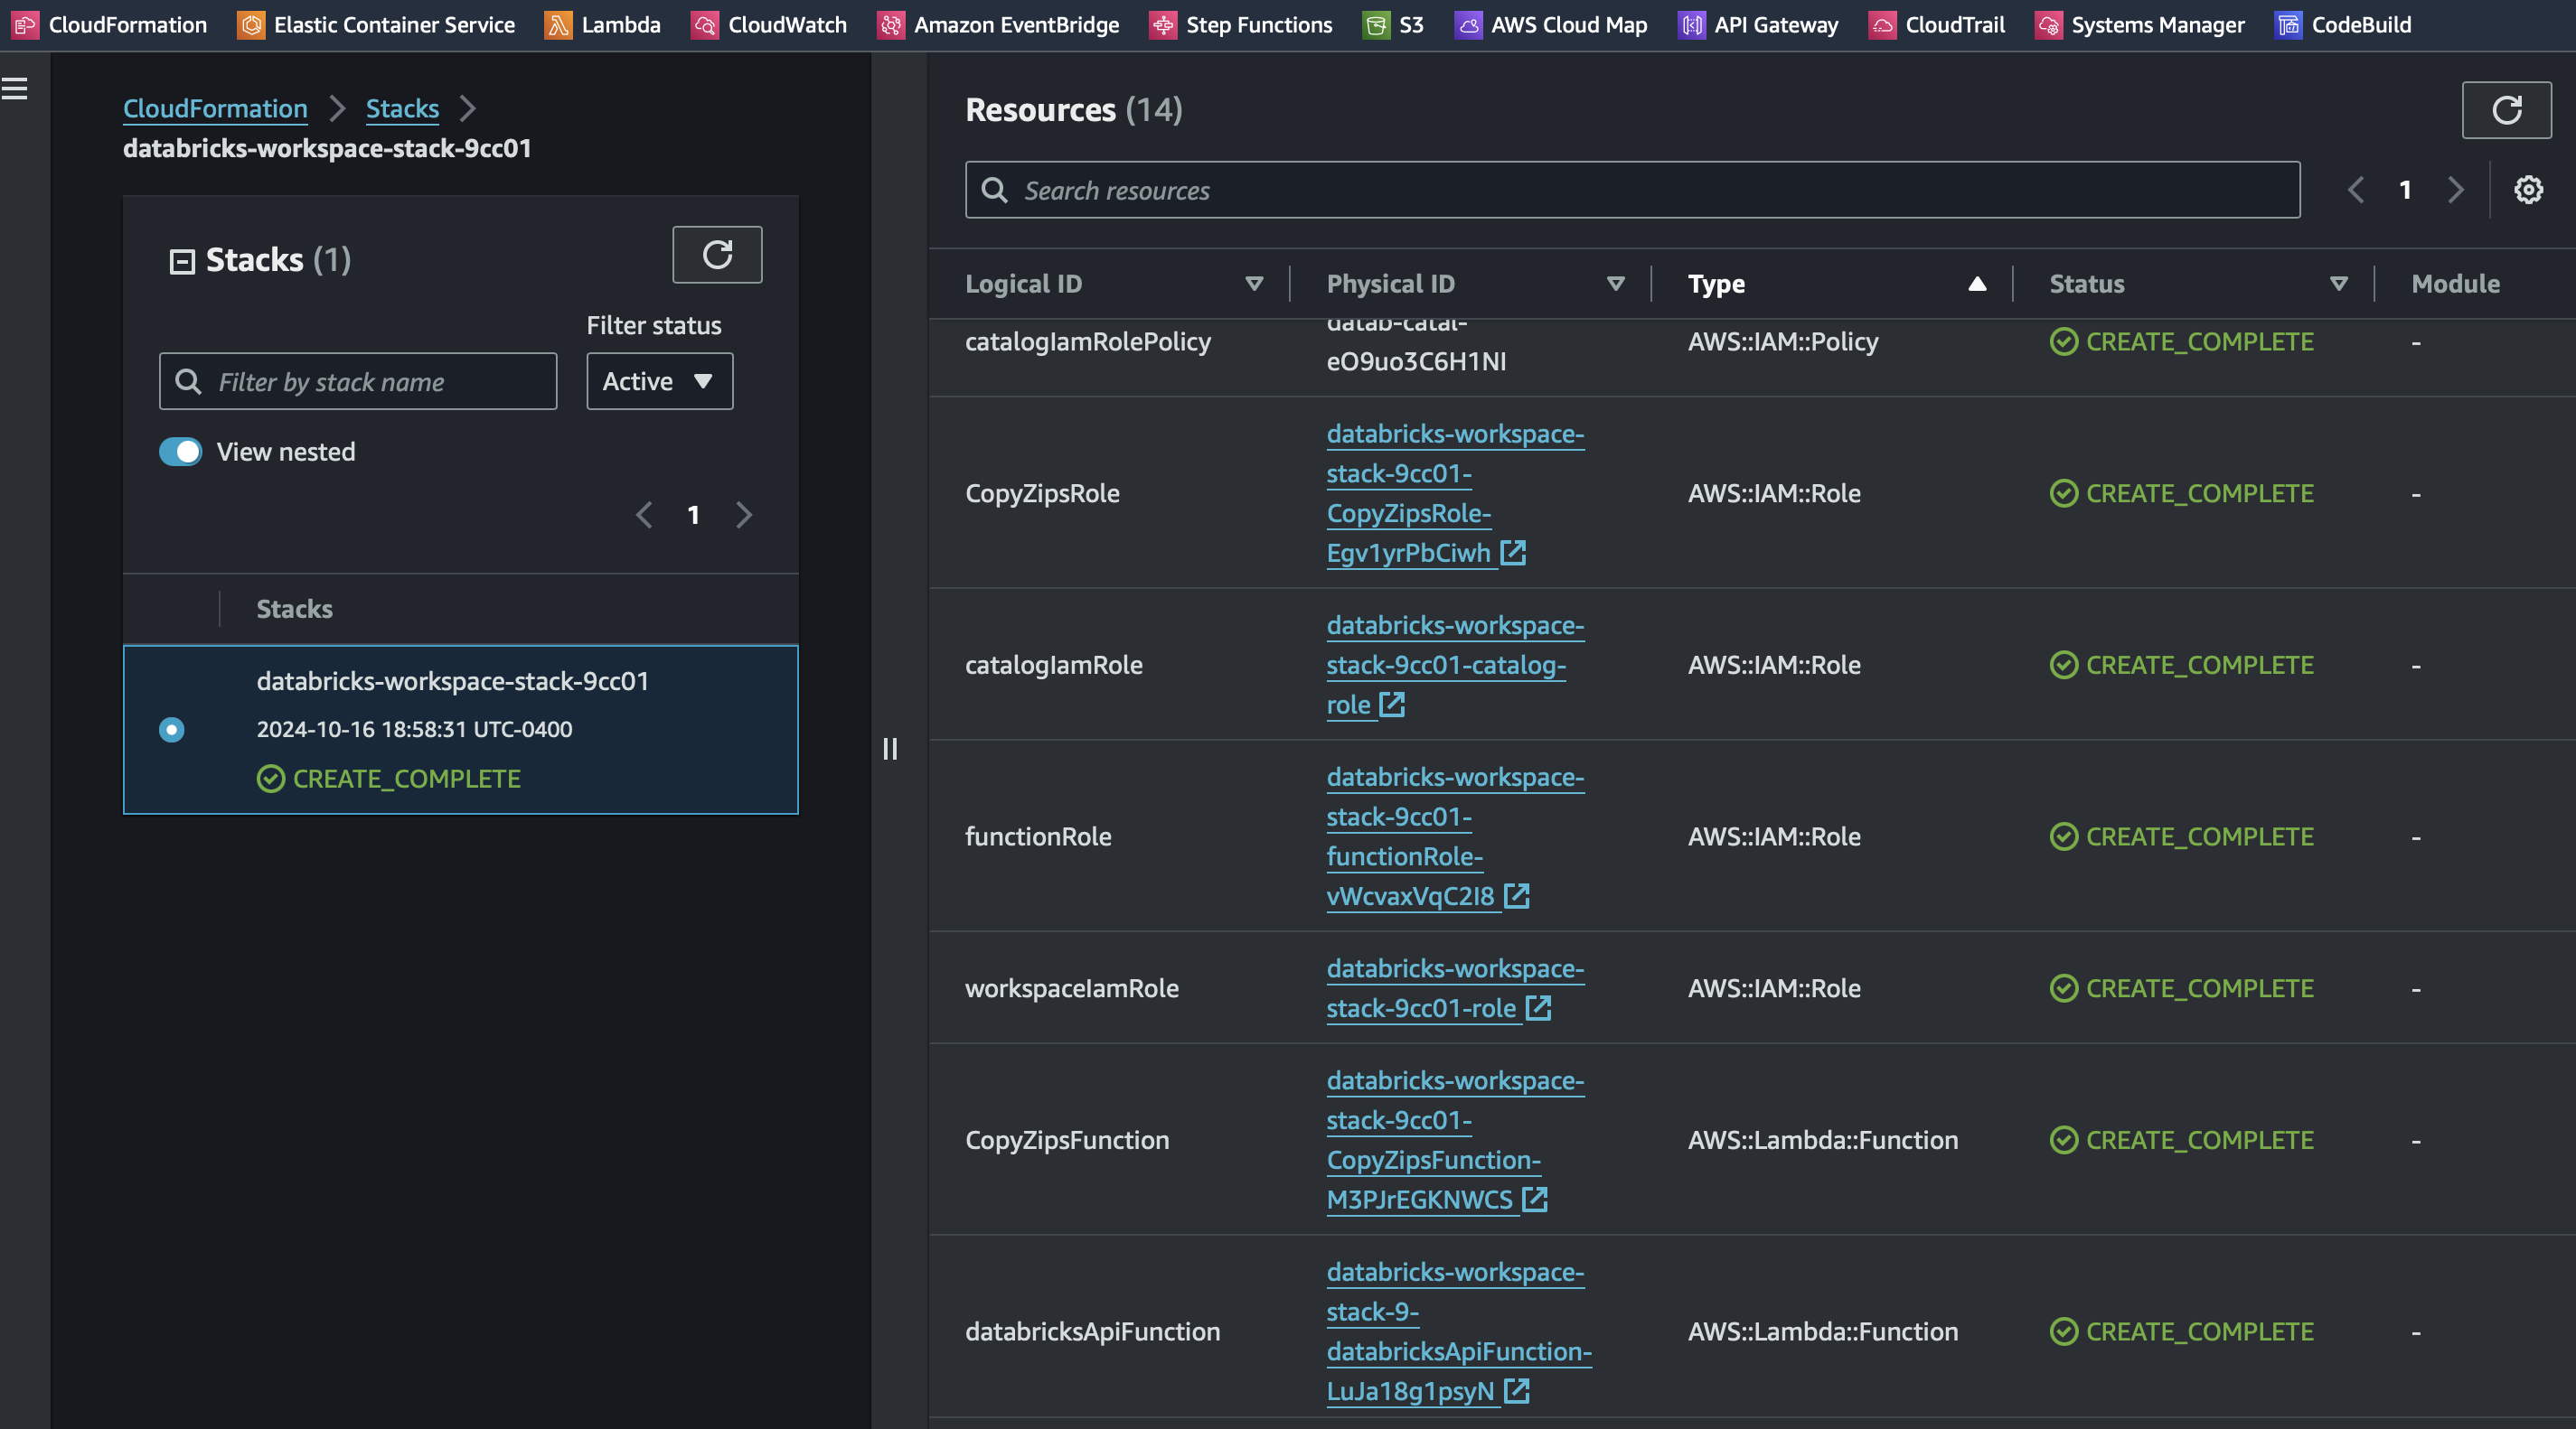The height and width of the screenshot is (1429, 2576).
Task: Click stack timestamp 2024-10-16 18:58:31
Action: 414,730
